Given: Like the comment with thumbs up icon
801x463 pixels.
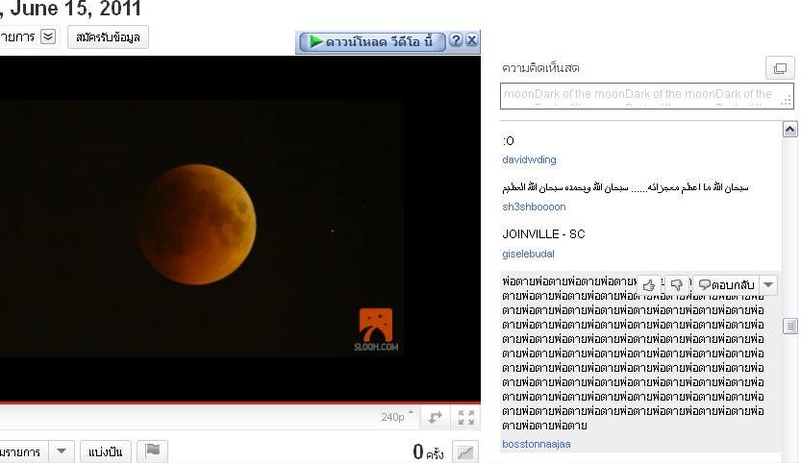Looking at the screenshot, I should pyautogui.click(x=649, y=285).
